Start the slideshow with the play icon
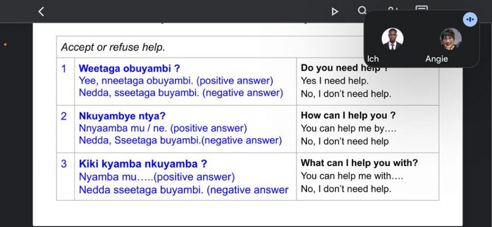The height and width of the screenshot is (227, 492). pos(334,12)
